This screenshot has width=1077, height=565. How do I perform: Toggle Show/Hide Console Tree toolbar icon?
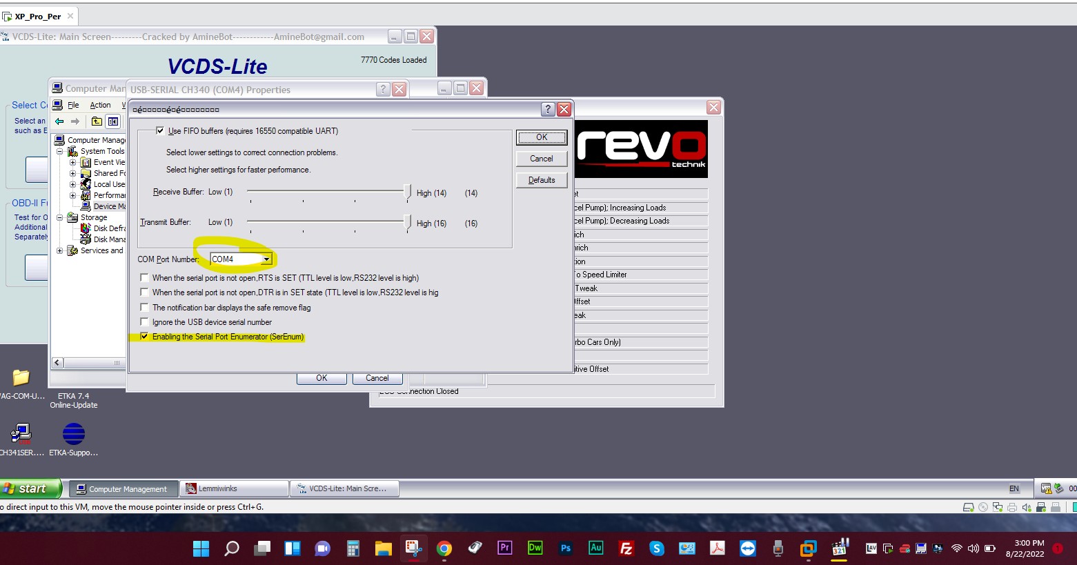113,121
